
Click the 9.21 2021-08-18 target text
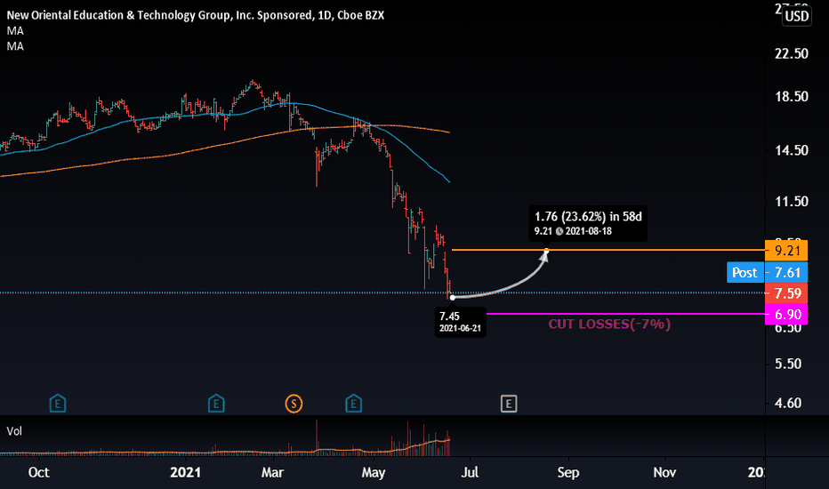pos(573,231)
